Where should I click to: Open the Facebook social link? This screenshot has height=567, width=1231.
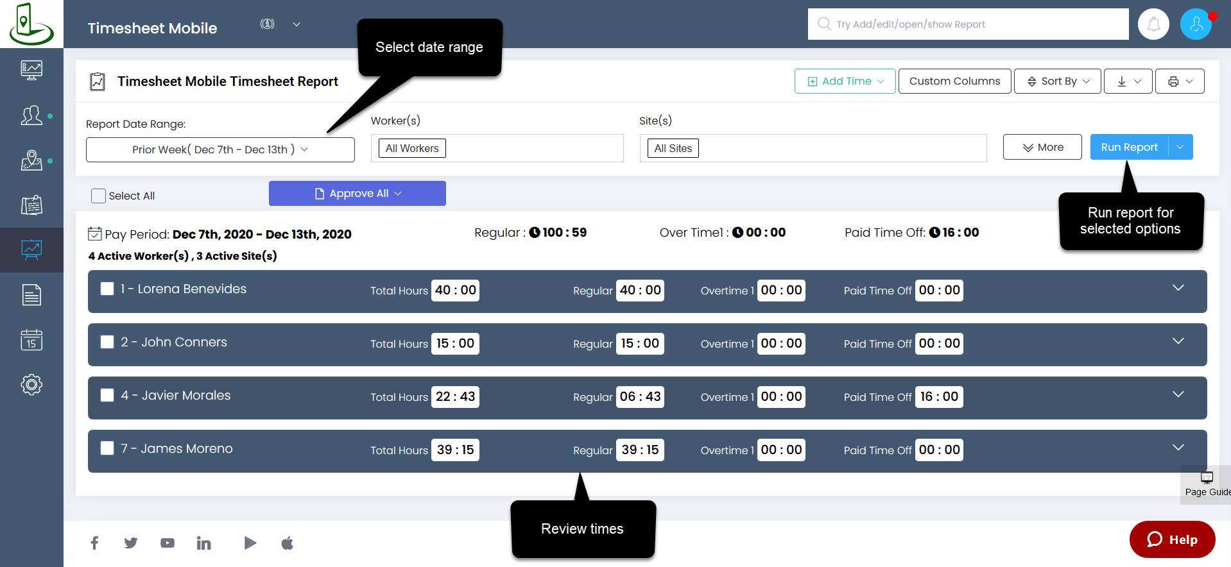pos(94,543)
